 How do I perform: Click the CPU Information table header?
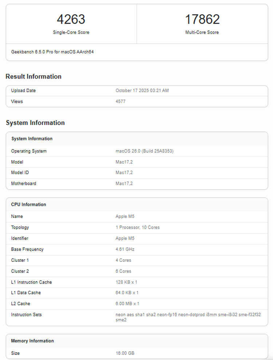coord(29,204)
